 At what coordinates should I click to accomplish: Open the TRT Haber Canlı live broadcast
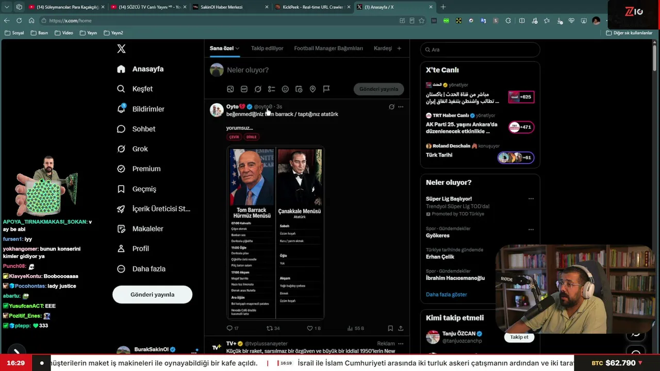coord(480,124)
